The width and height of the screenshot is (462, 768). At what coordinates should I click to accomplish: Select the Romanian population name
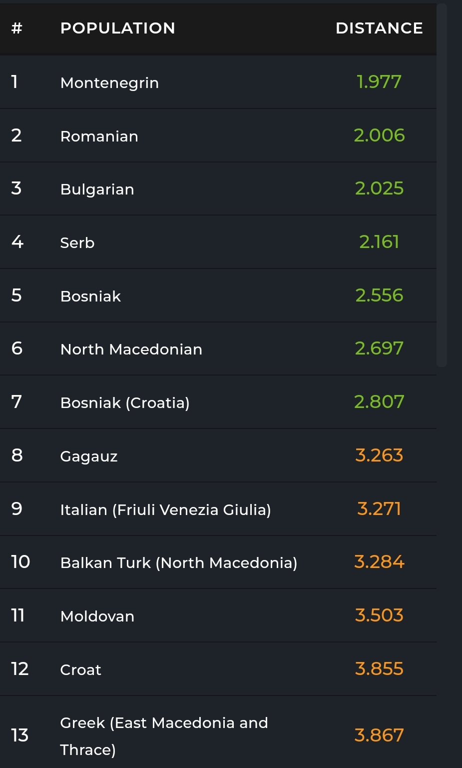coord(99,136)
